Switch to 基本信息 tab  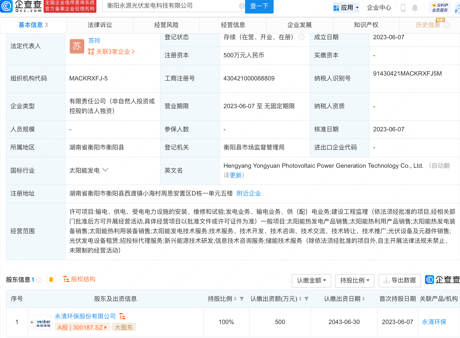click(33, 25)
